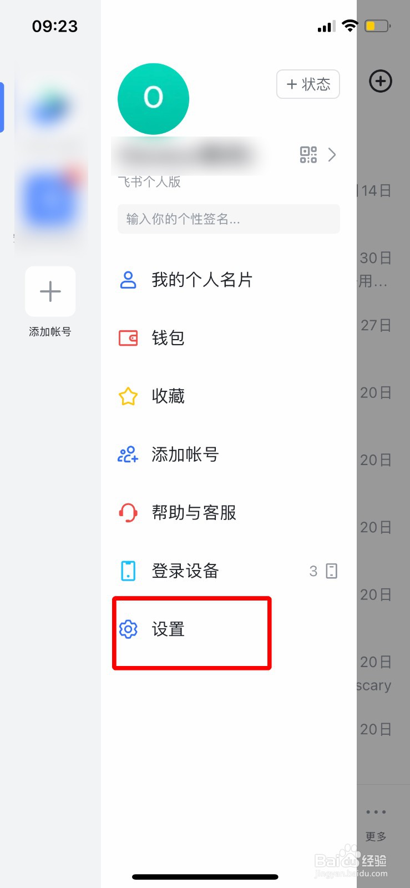Tap the 添加帐号 label in left sidebar
This screenshot has width=410, height=888.
[50, 332]
